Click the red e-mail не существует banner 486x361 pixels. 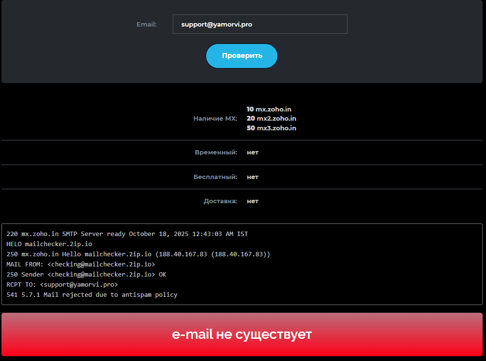coord(242,334)
